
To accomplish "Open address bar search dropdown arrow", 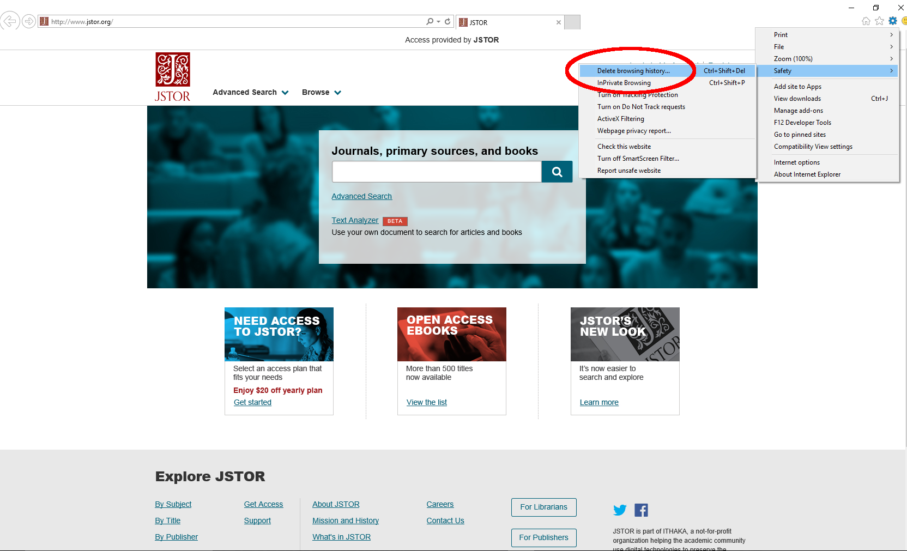I will click(438, 22).
